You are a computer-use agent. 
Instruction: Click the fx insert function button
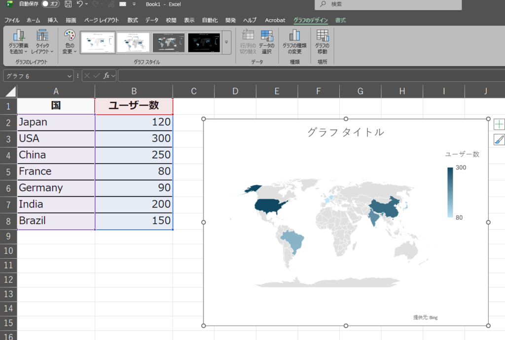(106, 76)
